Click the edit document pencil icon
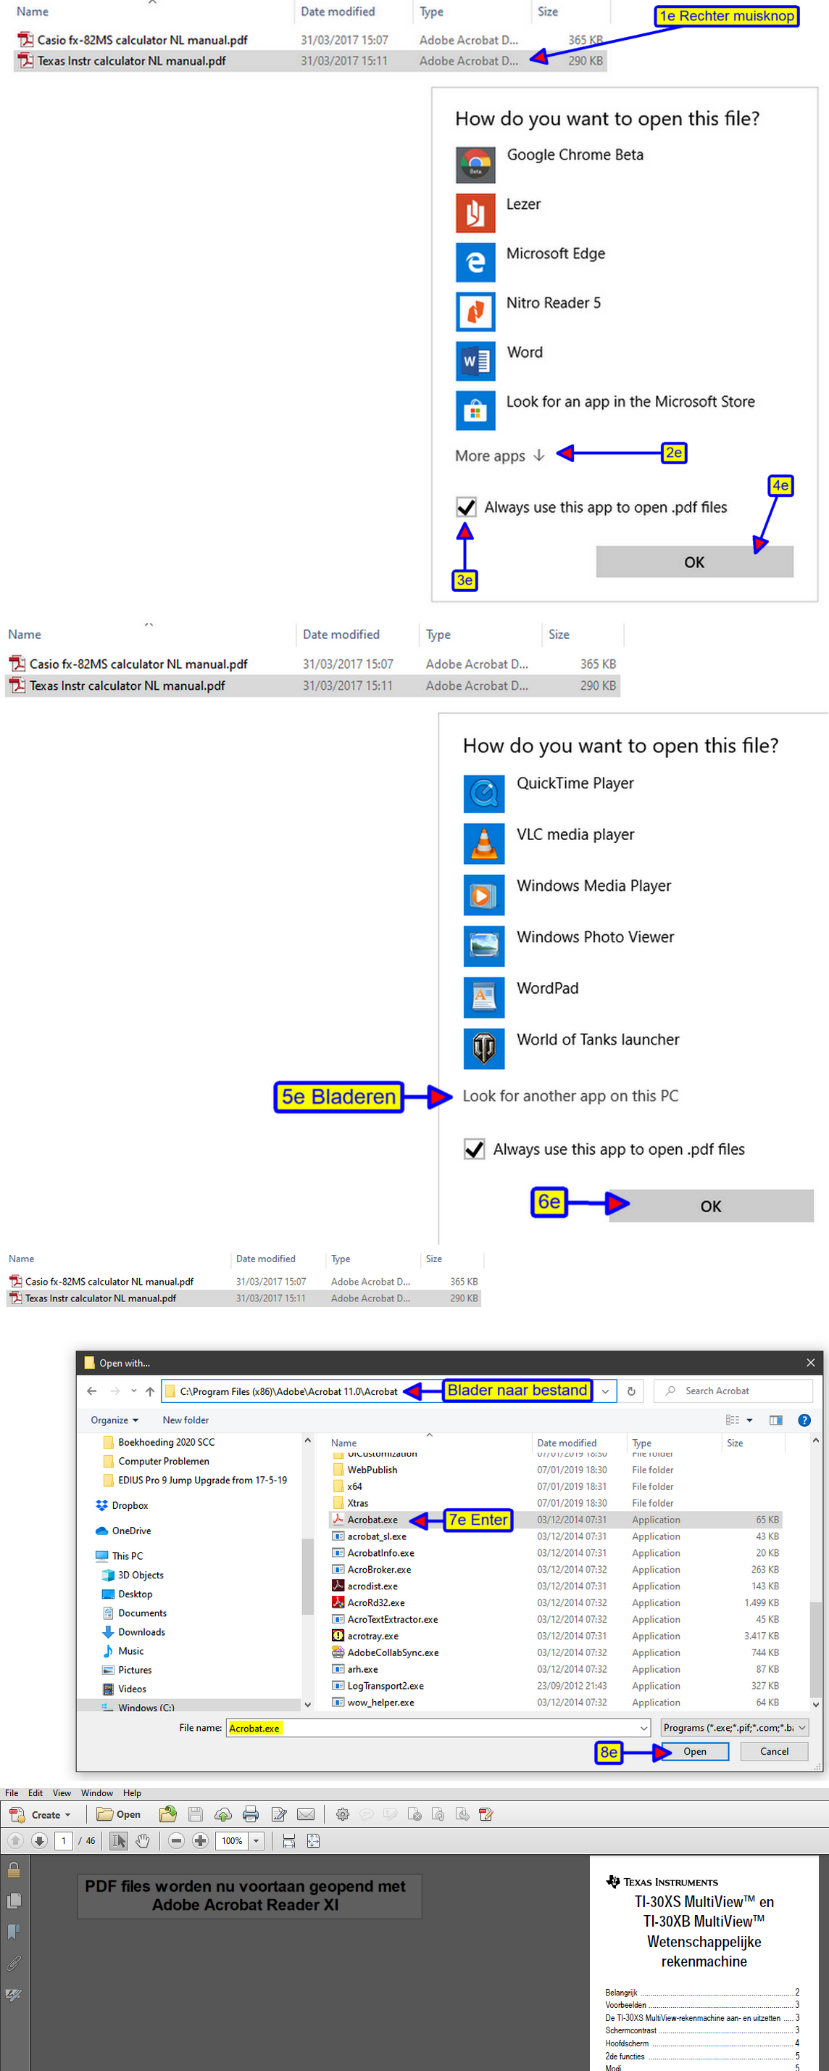 tap(279, 1816)
